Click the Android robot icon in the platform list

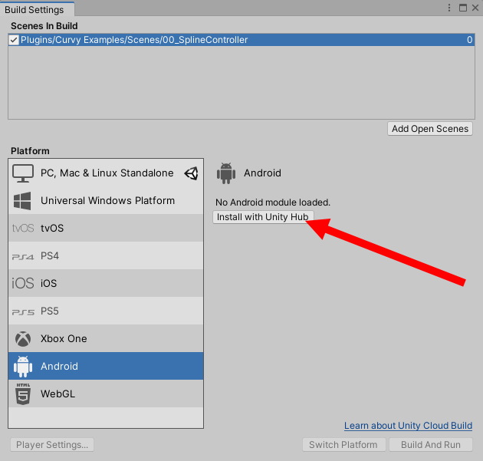click(x=23, y=367)
